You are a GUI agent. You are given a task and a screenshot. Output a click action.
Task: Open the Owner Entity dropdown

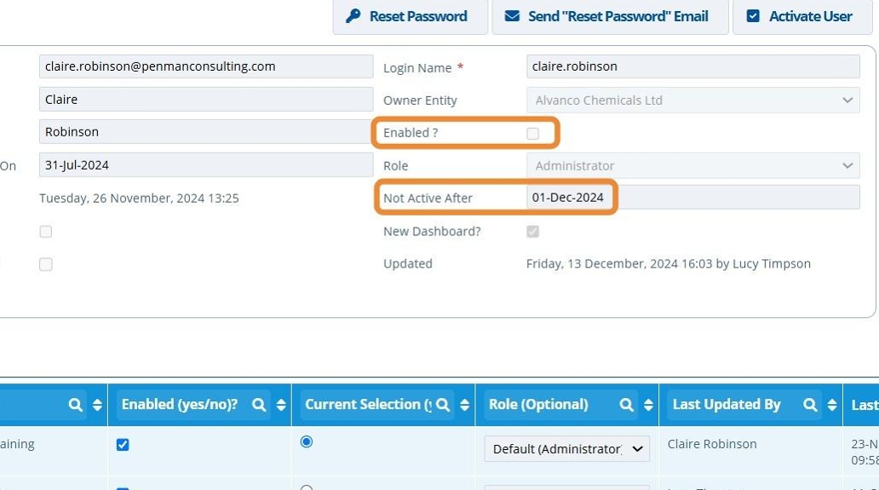692,101
